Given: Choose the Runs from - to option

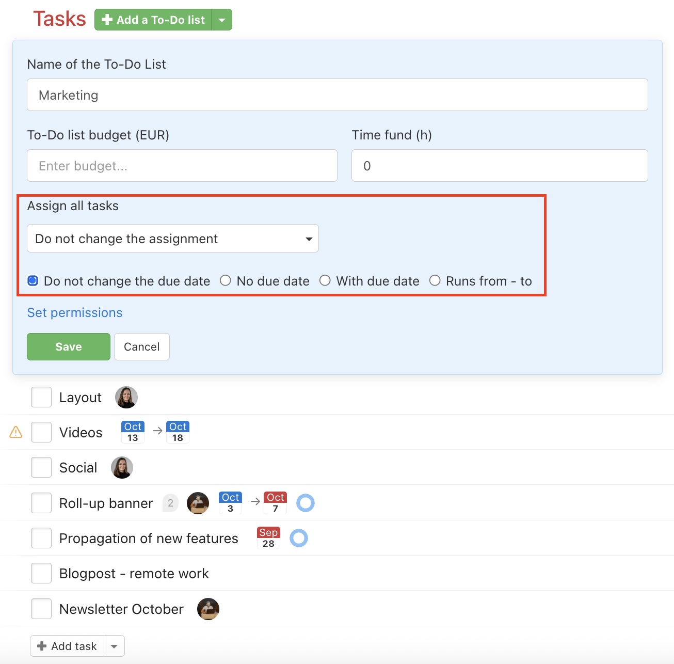Looking at the screenshot, I should pos(435,280).
